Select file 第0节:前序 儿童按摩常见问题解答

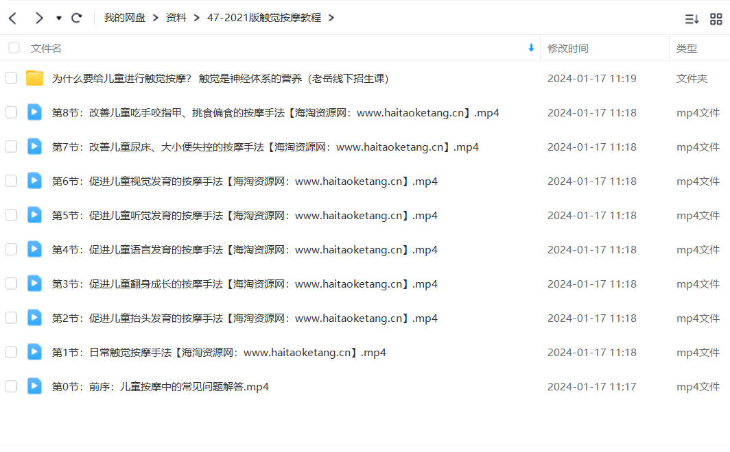(160, 387)
